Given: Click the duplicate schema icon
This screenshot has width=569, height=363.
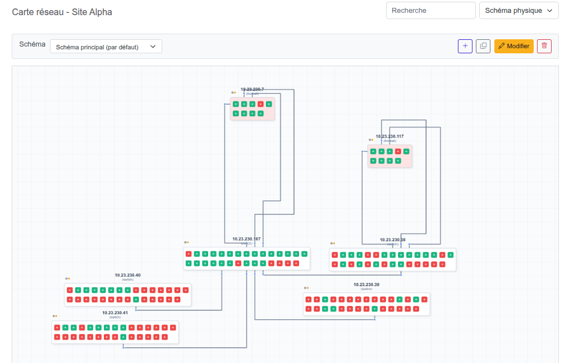Looking at the screenshot, I should click(483, 46).
